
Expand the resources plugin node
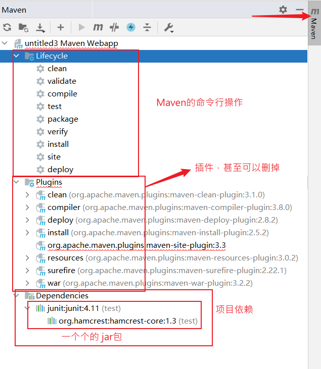click(x=27, y=258)
